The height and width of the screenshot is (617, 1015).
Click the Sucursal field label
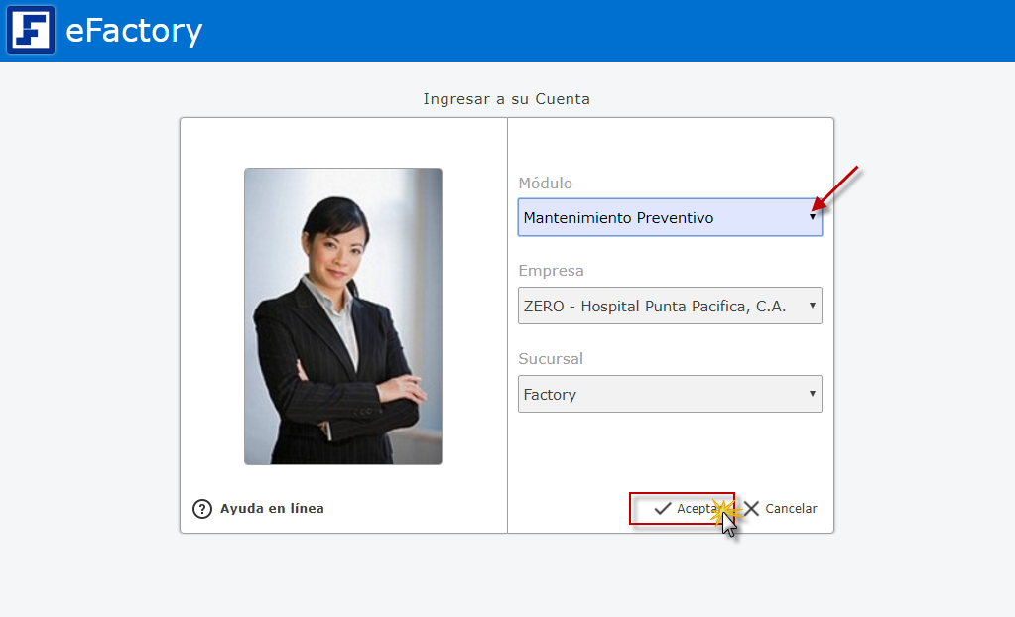[551, 359]
